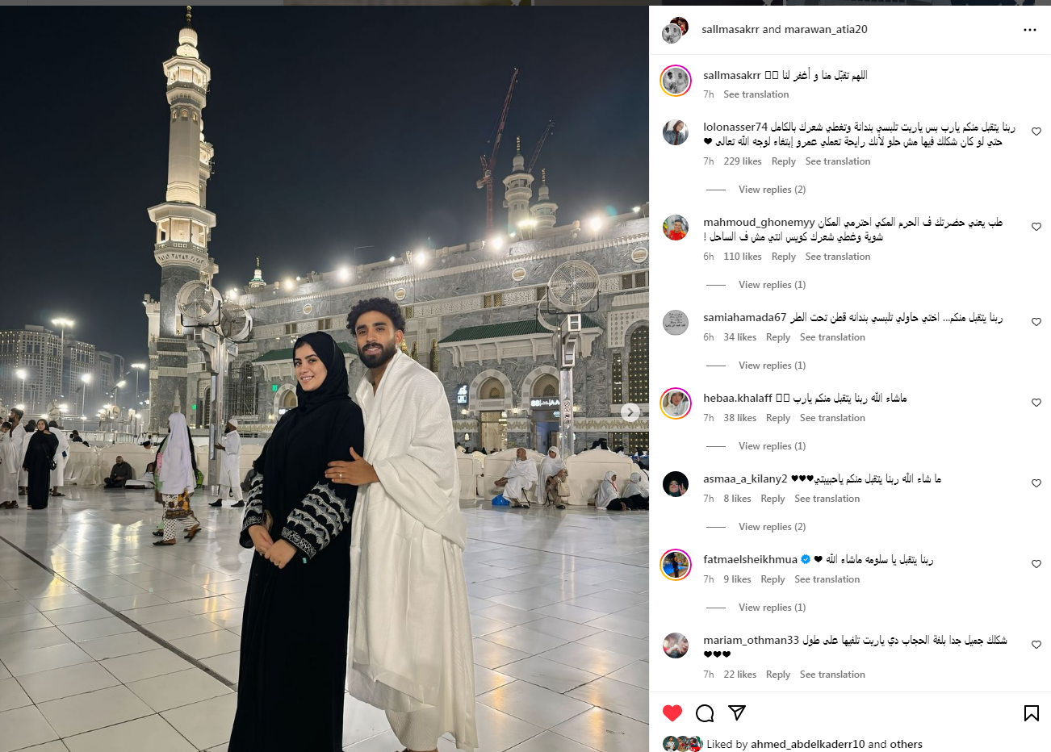The height and width of the screenshot is (752, 1051).
Task: See translation of the sallmasakrr caption
Action: (x=756, y=94)
